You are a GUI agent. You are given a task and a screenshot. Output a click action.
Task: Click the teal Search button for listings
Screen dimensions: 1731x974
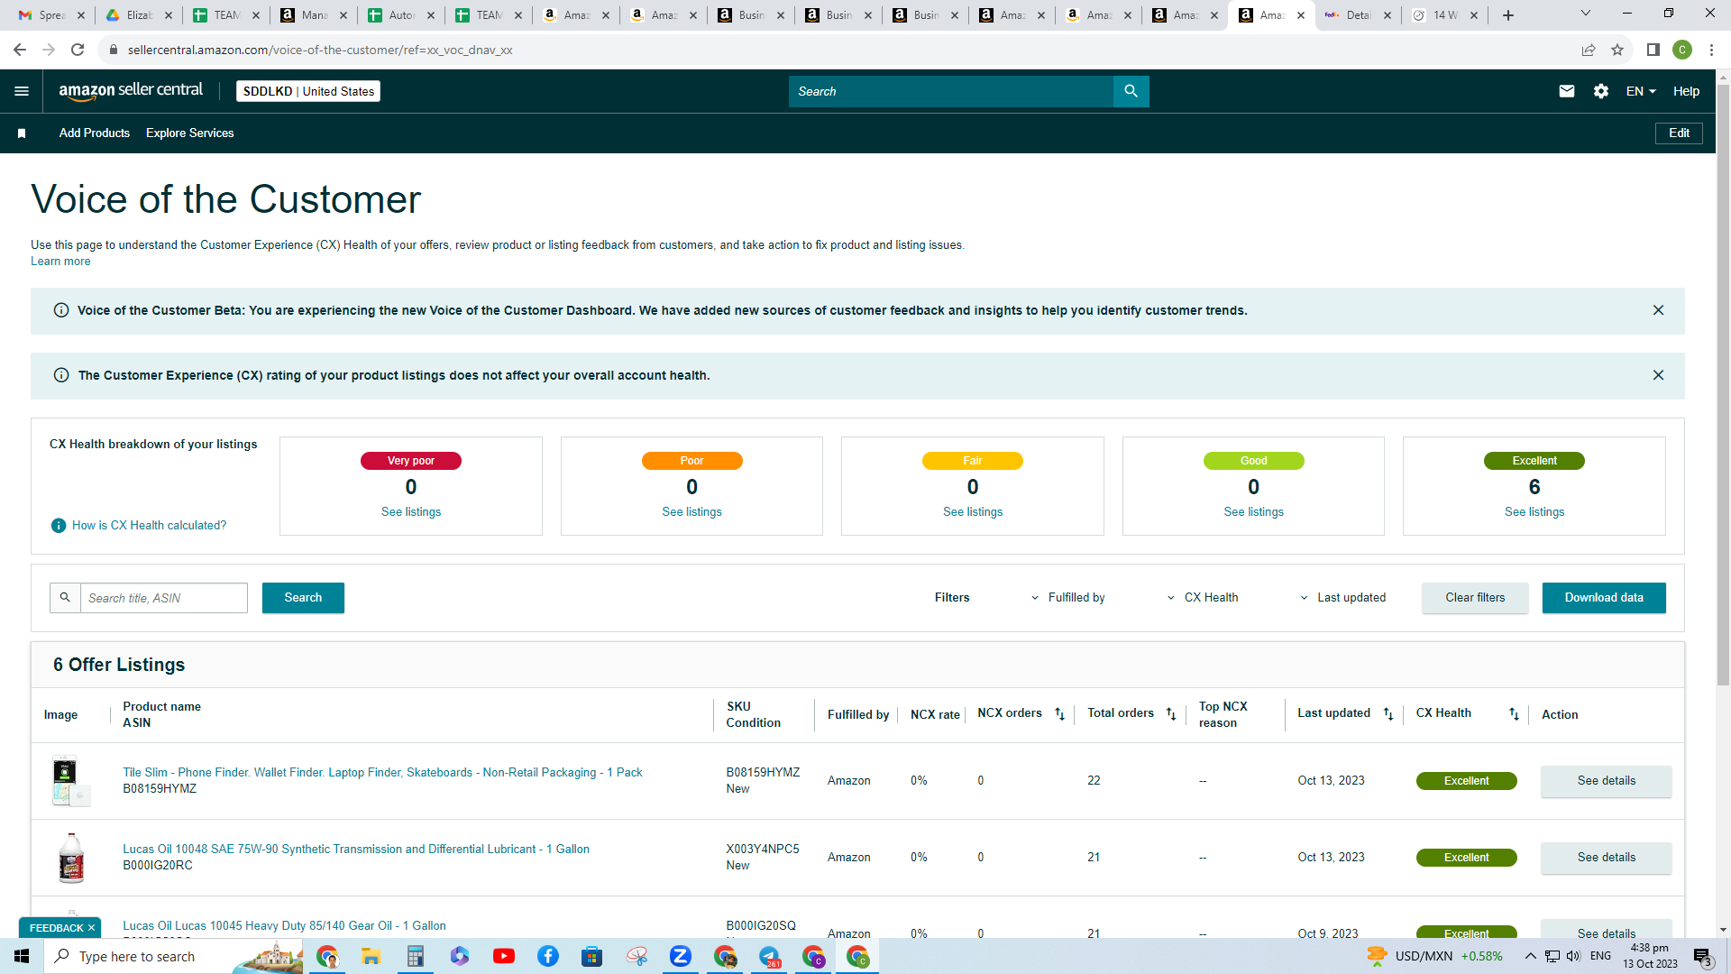click(x=303, y=598)
